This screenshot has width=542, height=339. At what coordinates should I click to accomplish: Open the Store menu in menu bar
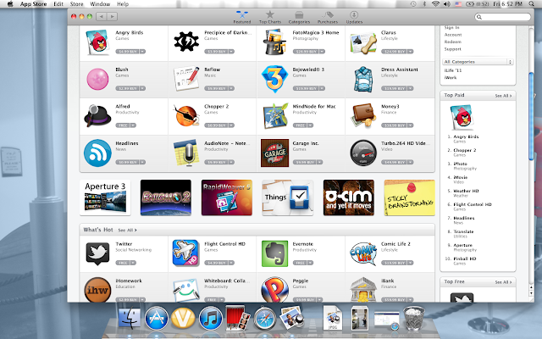point(77,4)
